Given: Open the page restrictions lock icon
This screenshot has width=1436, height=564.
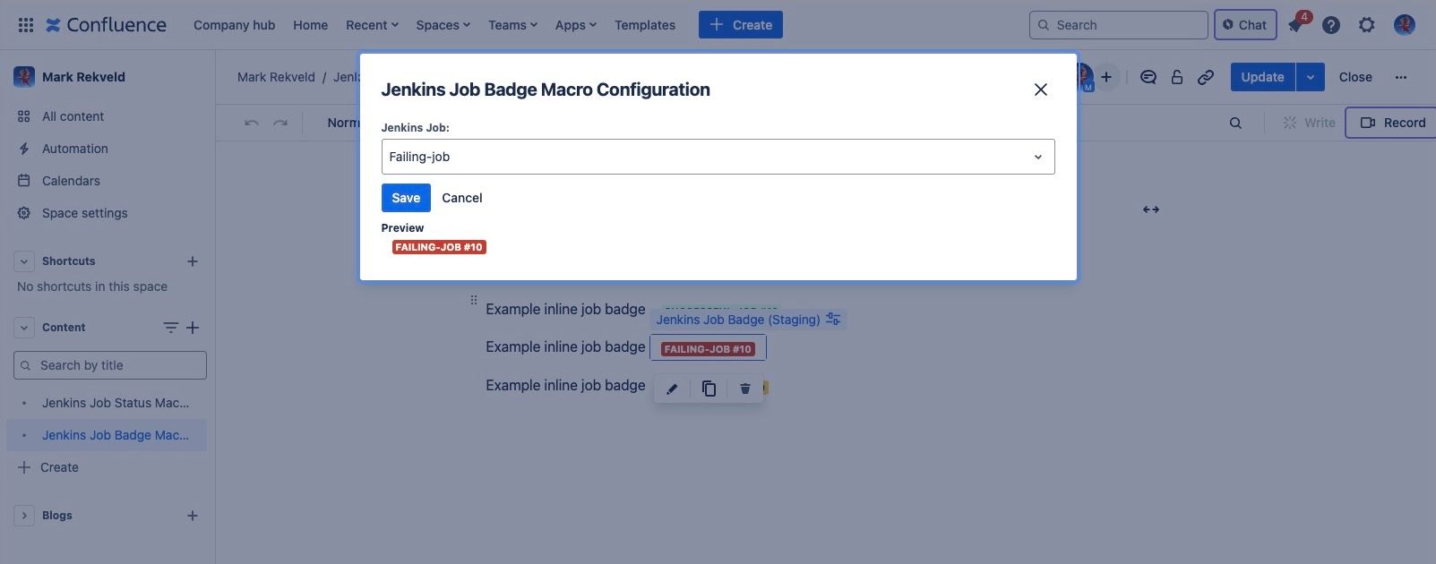Looking at the screenshot, I should (x=1177, y=77).
